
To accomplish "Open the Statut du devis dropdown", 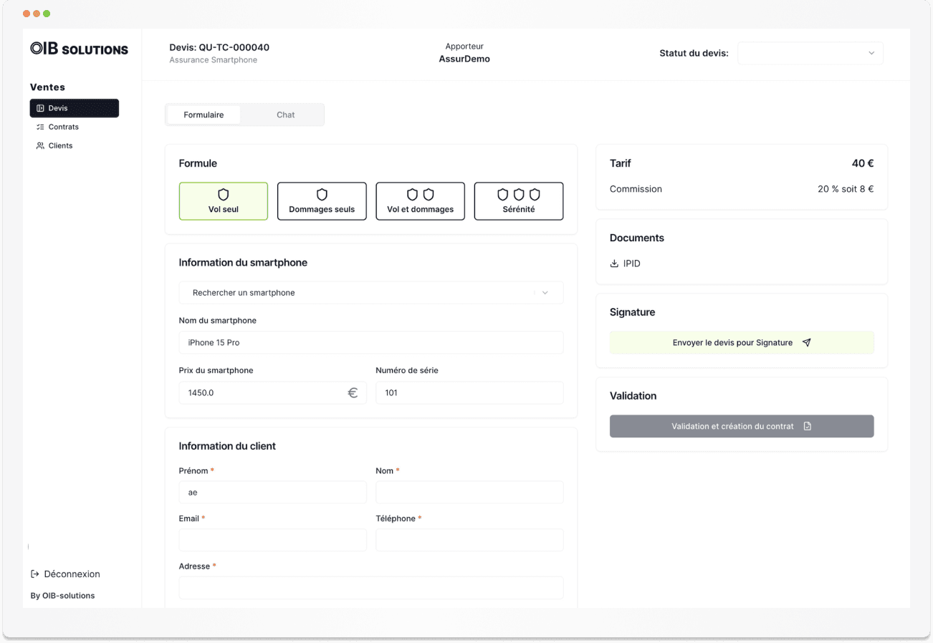I will pyautogui.click(x=810, y=52).
